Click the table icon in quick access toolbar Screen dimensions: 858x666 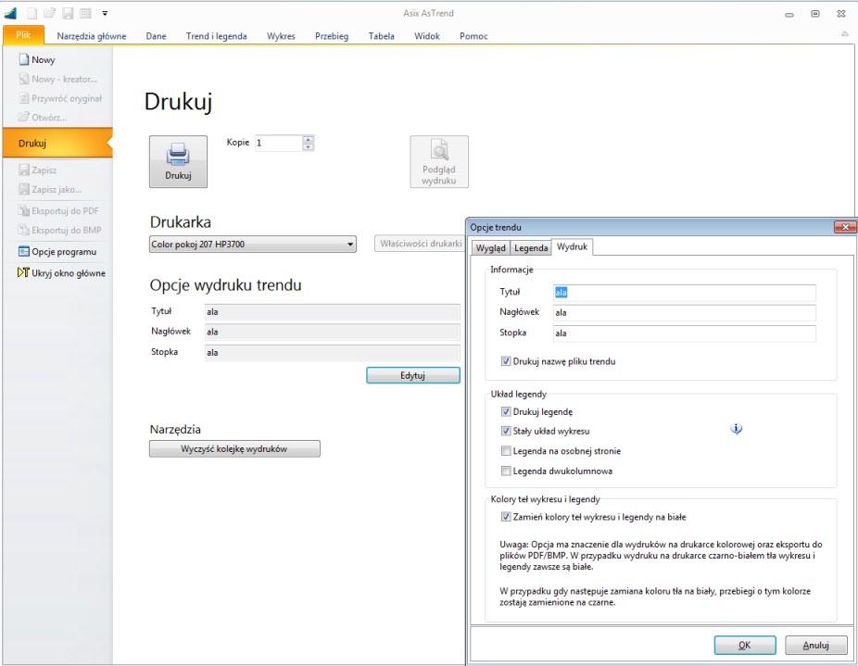pyautogui.click(x=85, y=13)
